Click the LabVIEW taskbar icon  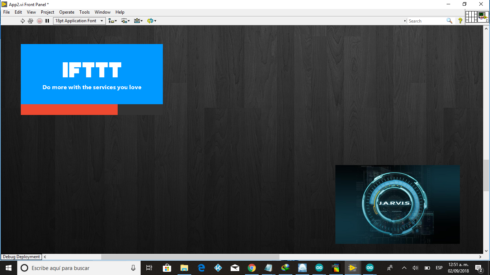pyautogui.click(x=353, y=268)
